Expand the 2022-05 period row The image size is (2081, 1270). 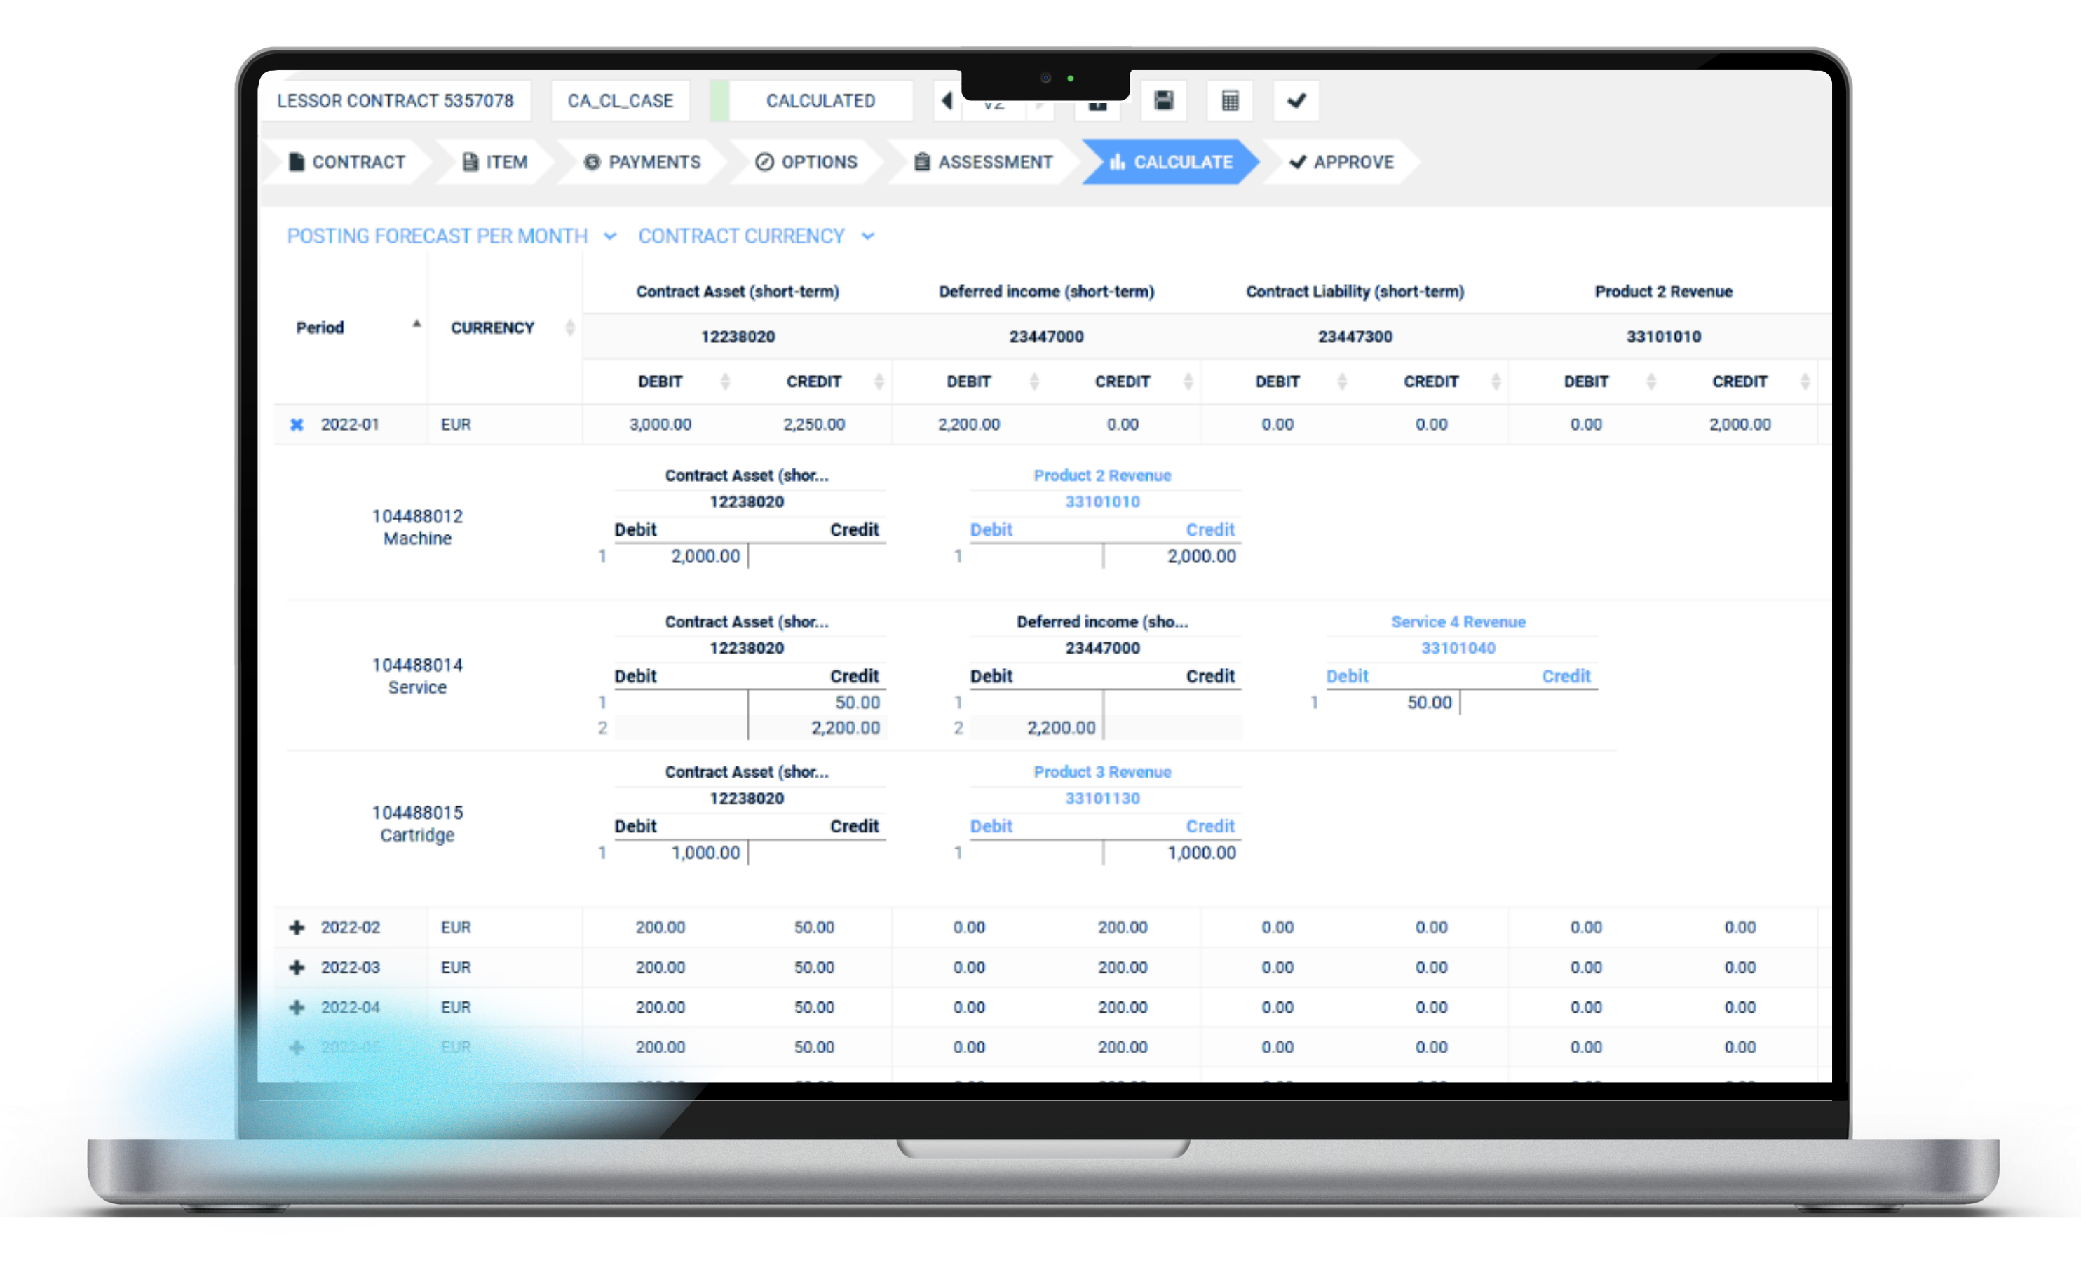pyautogui.click(x=297, y=1047)
